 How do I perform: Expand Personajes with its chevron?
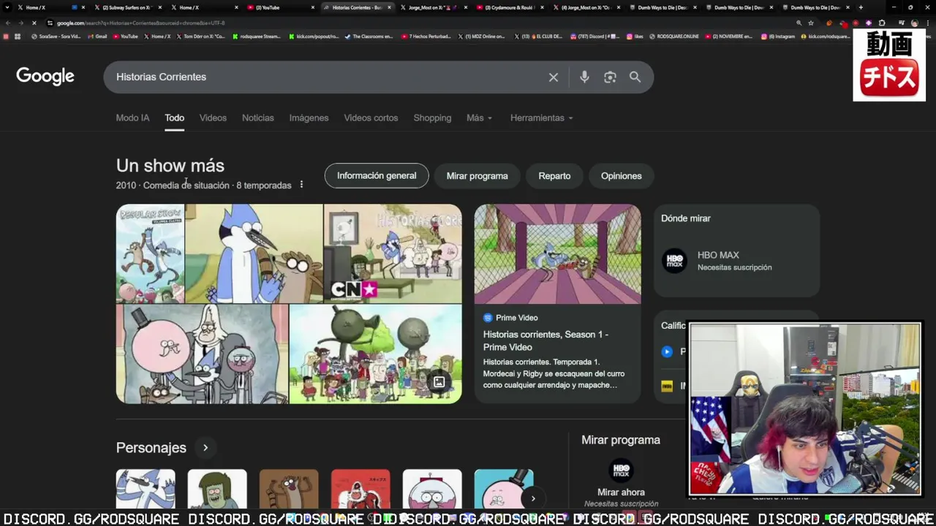pyautogui.click(x=205, y=448)
